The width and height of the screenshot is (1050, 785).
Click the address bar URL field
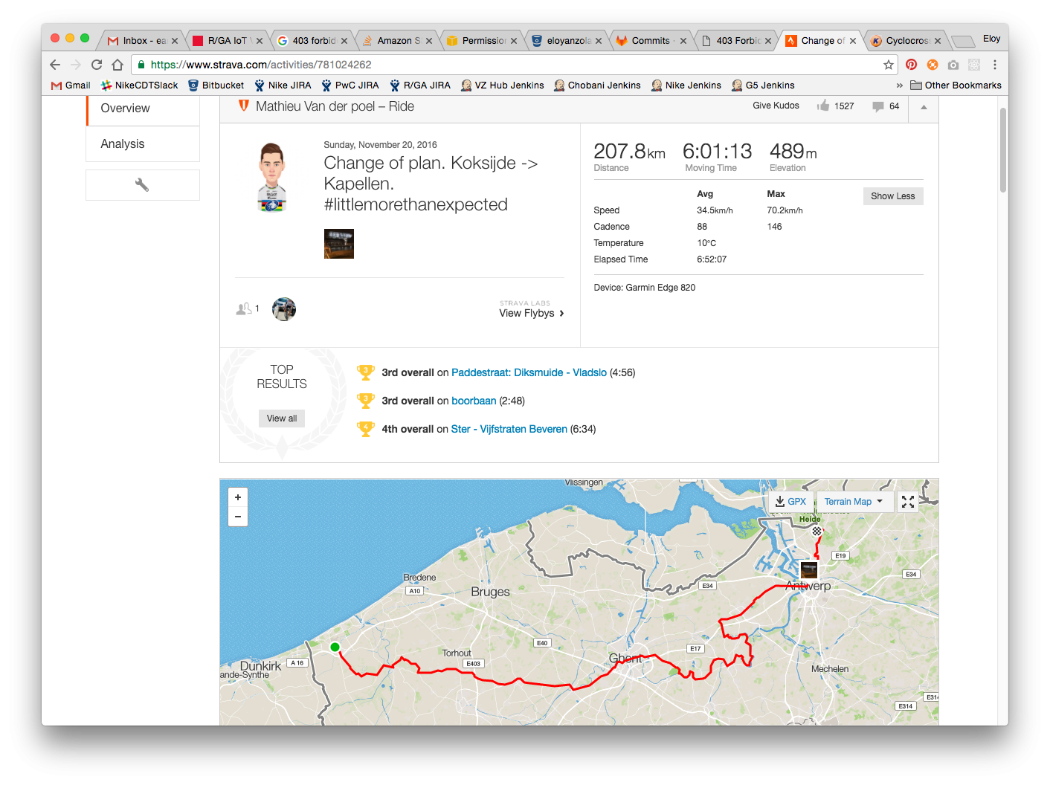click(513, 65)
